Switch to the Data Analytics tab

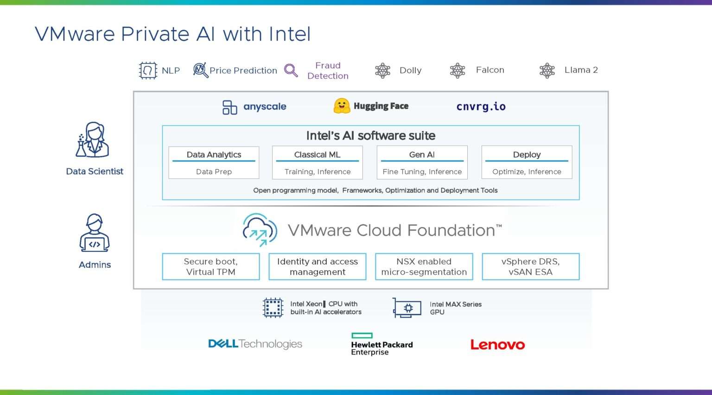point(213,154)
